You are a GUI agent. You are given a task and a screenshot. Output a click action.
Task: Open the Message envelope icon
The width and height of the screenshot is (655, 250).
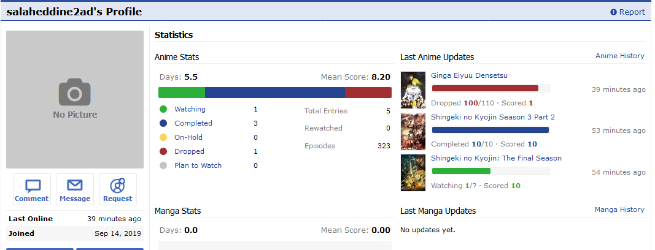pyautogui.click(x=75, y=186)
